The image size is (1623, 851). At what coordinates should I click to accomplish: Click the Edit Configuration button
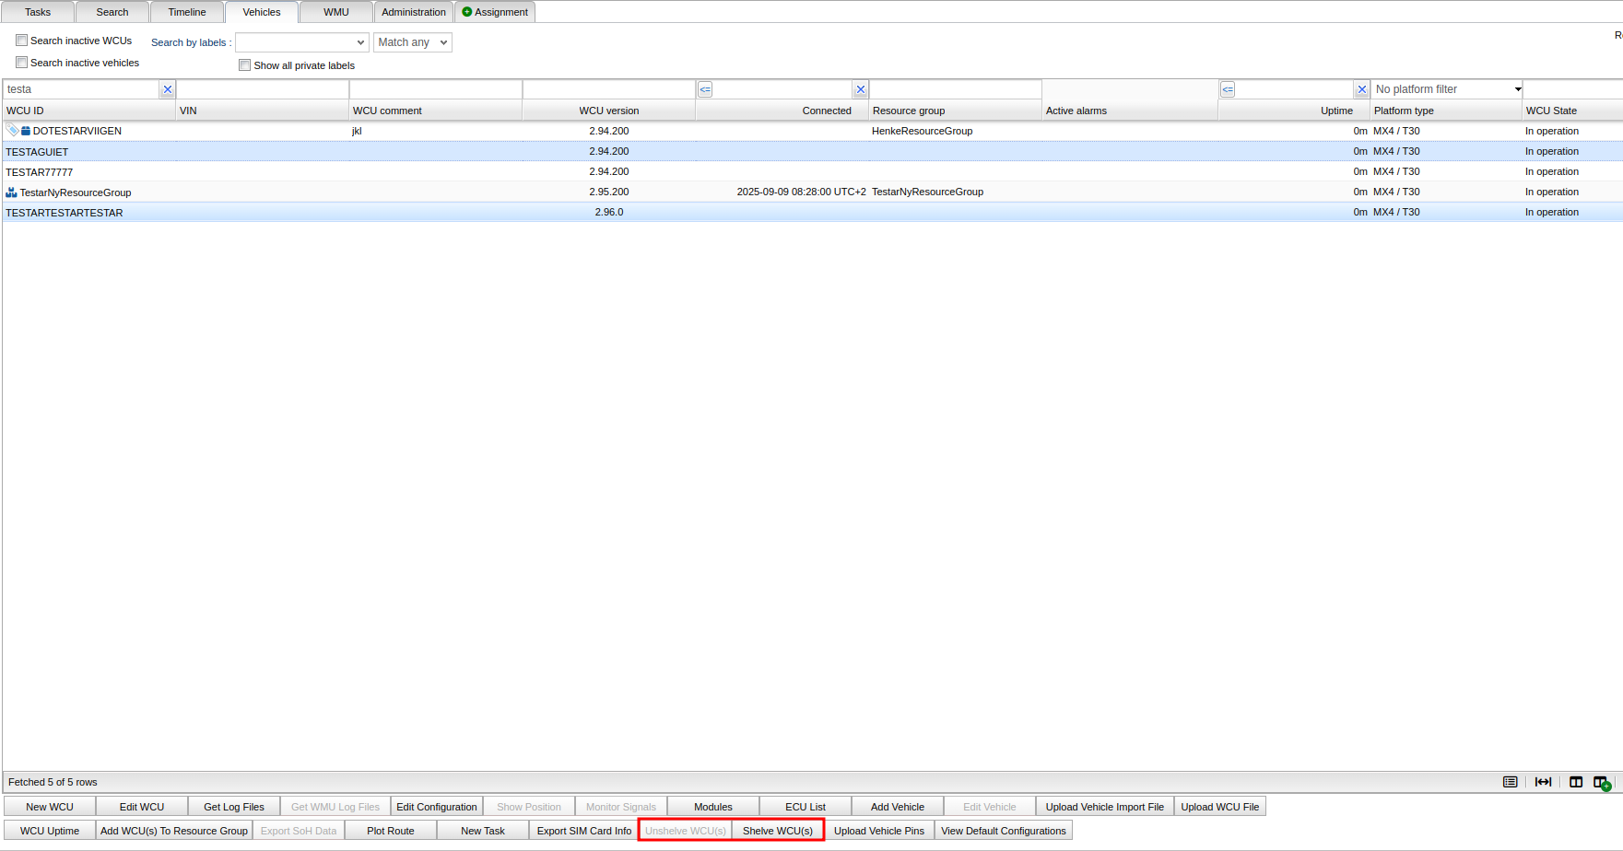point(436,807)
